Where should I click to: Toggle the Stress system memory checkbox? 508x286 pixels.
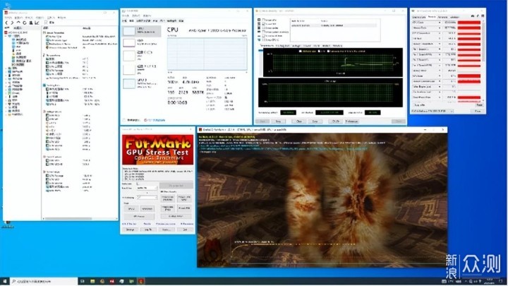[x=264, y=32]
